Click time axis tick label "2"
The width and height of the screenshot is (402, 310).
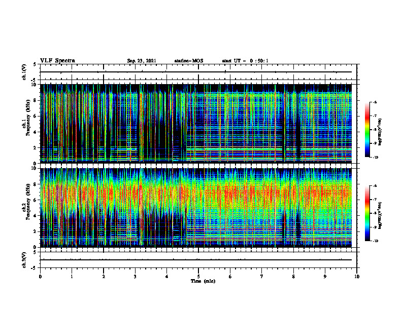click(104, 277)
